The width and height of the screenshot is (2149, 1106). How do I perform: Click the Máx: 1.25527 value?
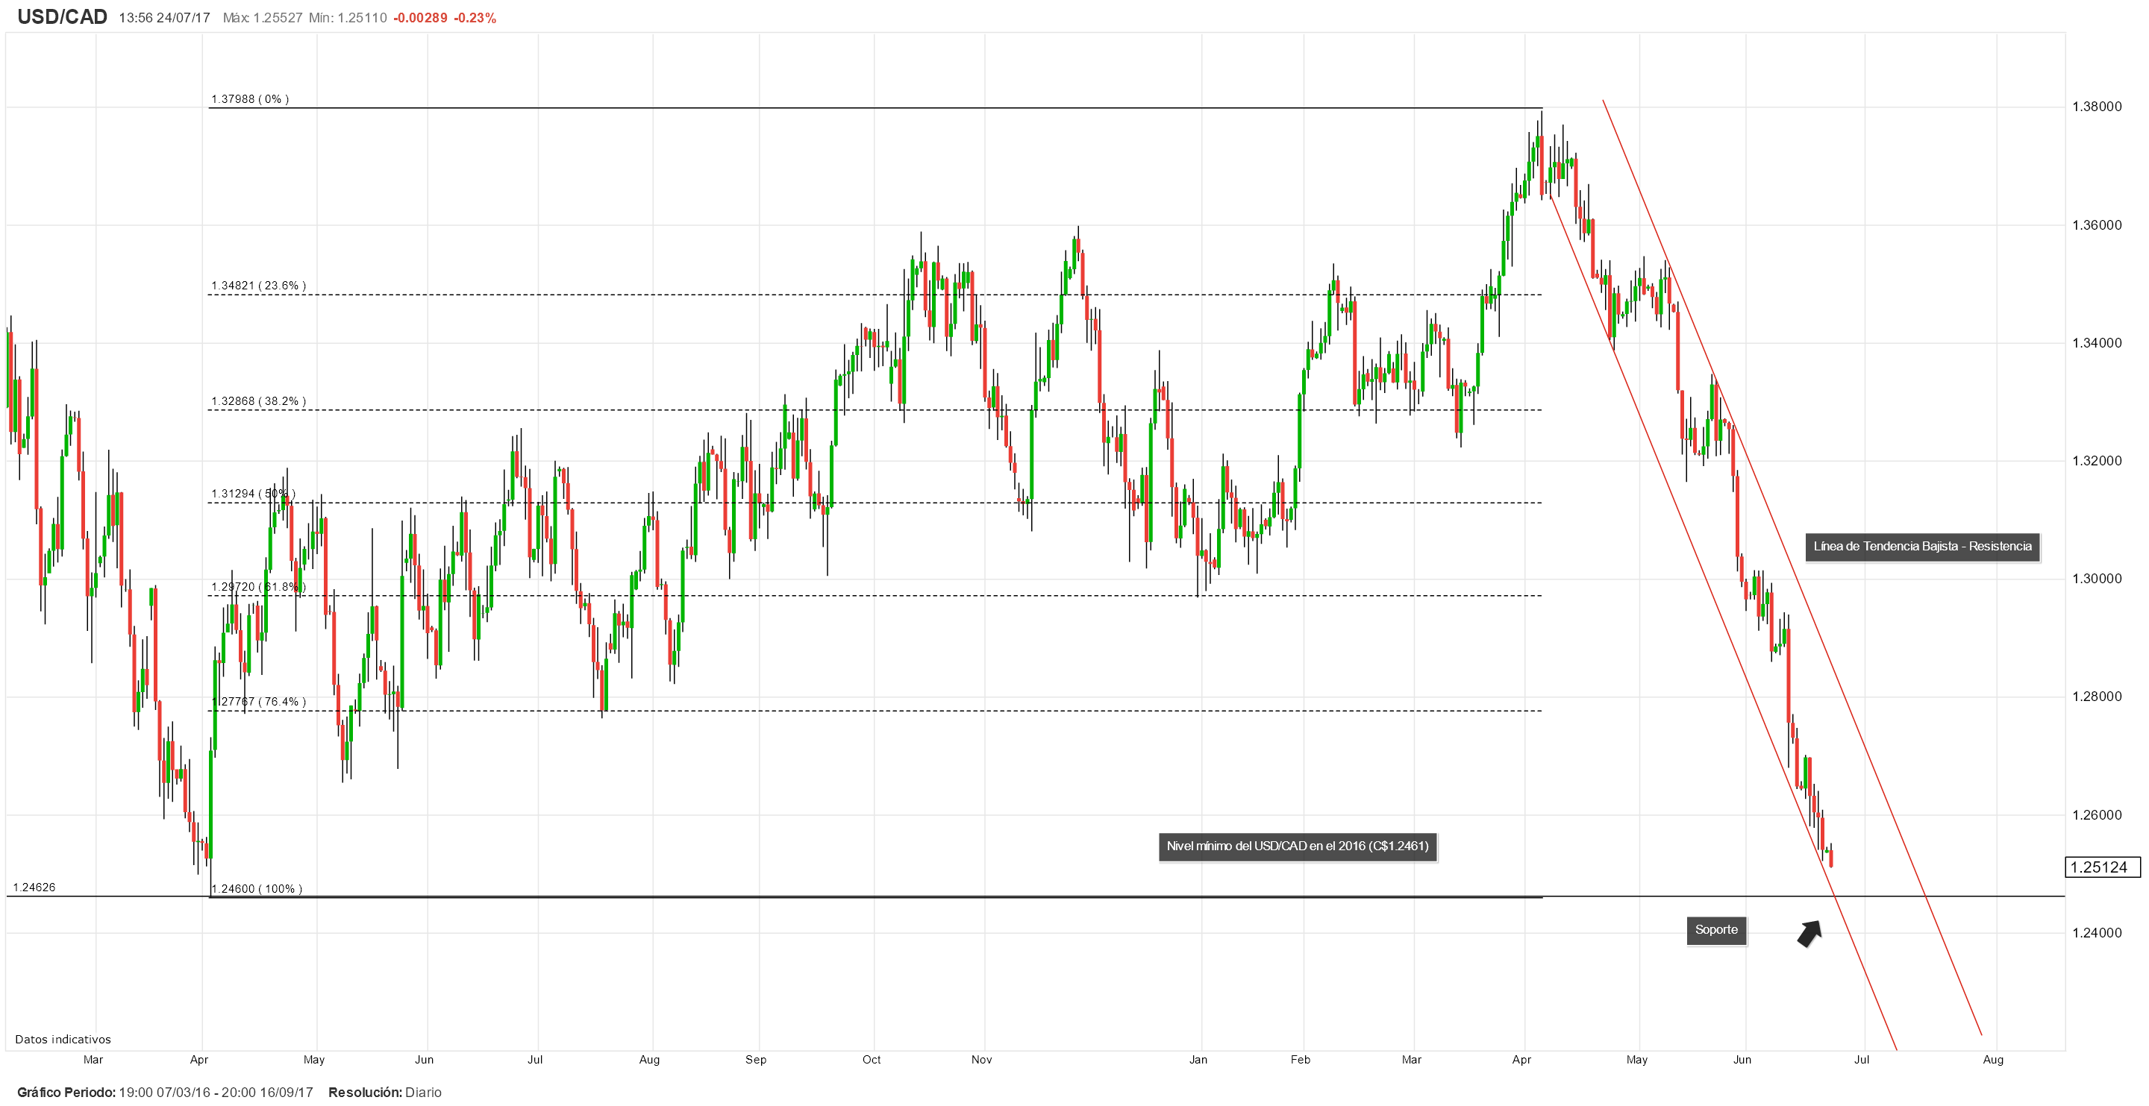point(263,19)
